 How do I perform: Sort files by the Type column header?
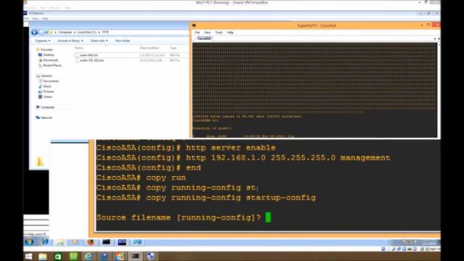coord(173,48)
